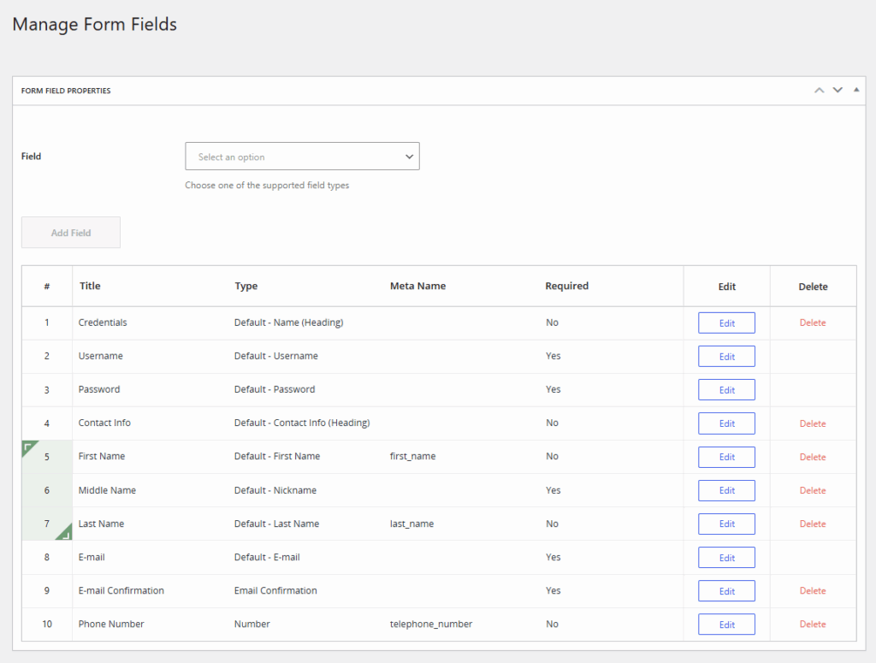The width and height of the screenshot is (876, 663).
Task: Click 'Default - Contact Info (Heading)' type cell
Action: (302, 423)
